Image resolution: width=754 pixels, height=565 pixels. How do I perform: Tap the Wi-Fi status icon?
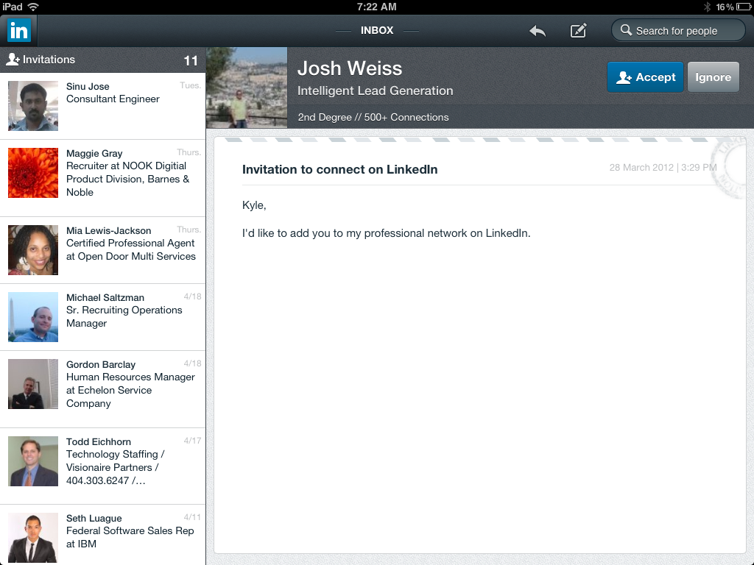coord(33,7)
